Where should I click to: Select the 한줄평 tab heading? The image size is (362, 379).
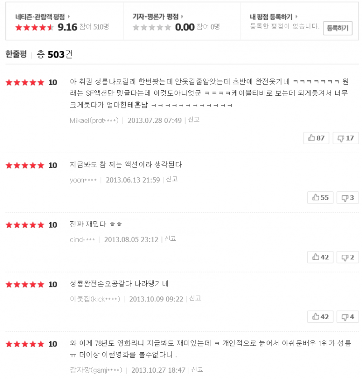coord(16,55)
